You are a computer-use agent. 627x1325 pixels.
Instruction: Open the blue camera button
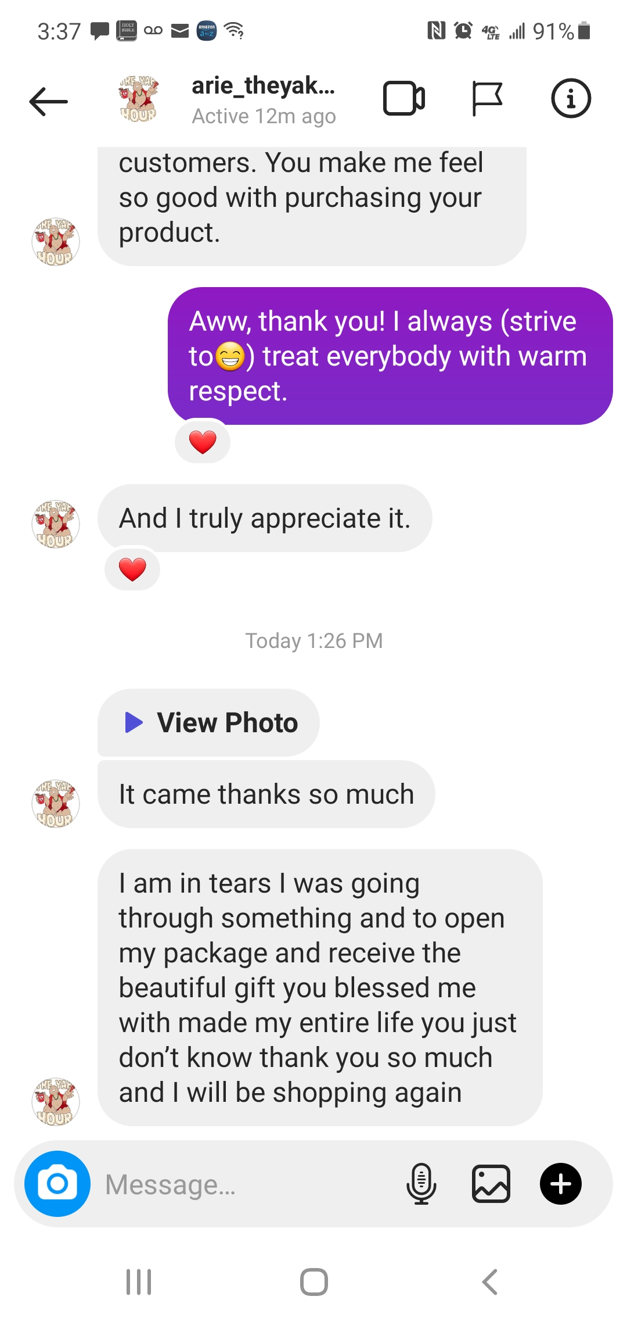coord(57,1184)
